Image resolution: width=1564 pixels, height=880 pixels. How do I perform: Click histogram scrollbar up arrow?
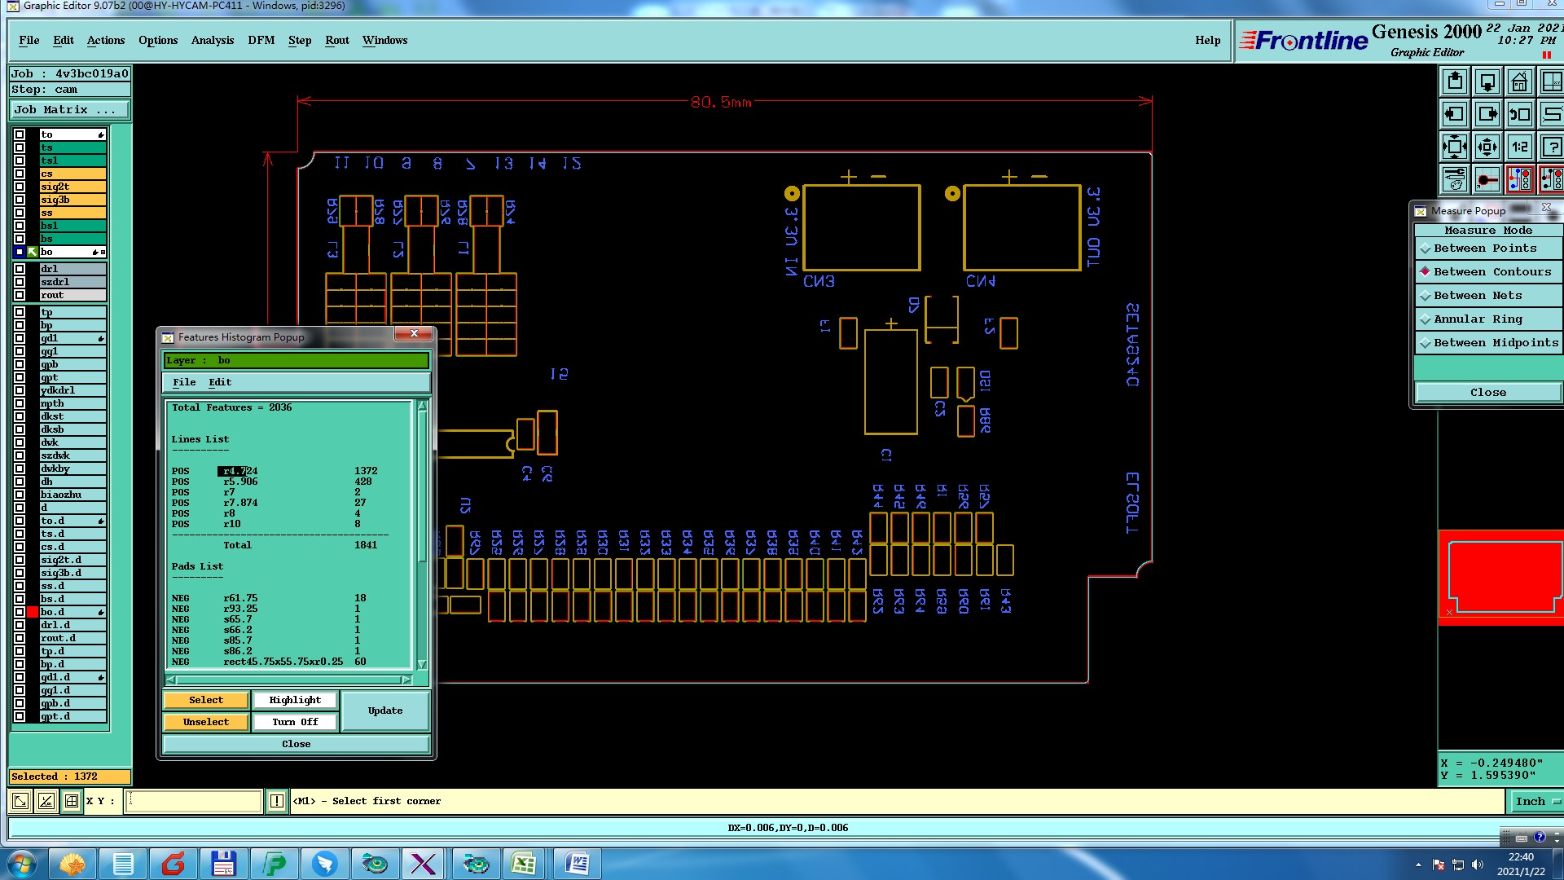[422, 407]
